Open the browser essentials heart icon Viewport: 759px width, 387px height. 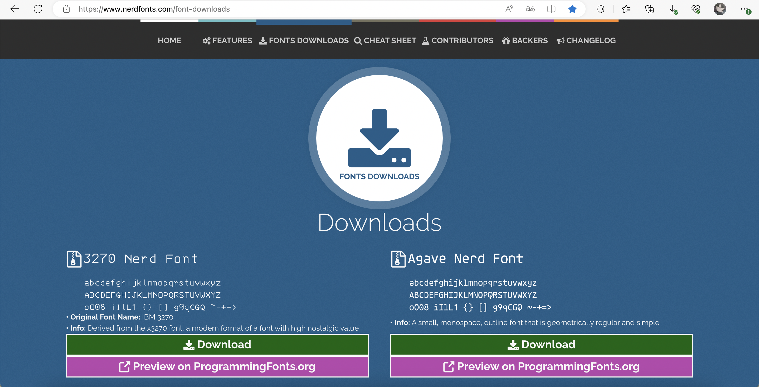tap(696, 9)
